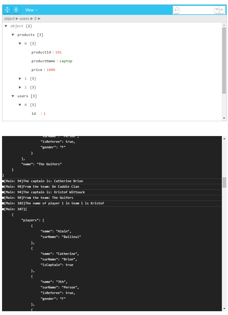The height and width of the screenshot is (315, 228).
Task: Collapse users item 0
Action: pyautogui.click(x=20, y=105)
